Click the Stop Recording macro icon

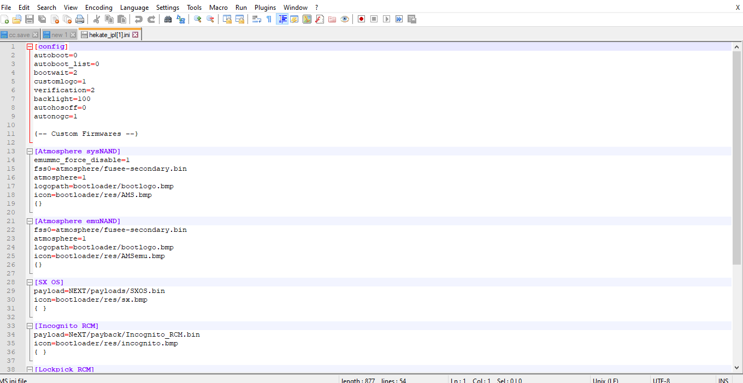[374, 19]
